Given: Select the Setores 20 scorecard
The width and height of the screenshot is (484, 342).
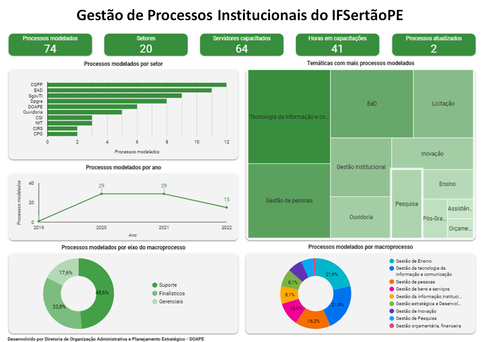Looking at the screenshot, I should [x=146, y=45].
